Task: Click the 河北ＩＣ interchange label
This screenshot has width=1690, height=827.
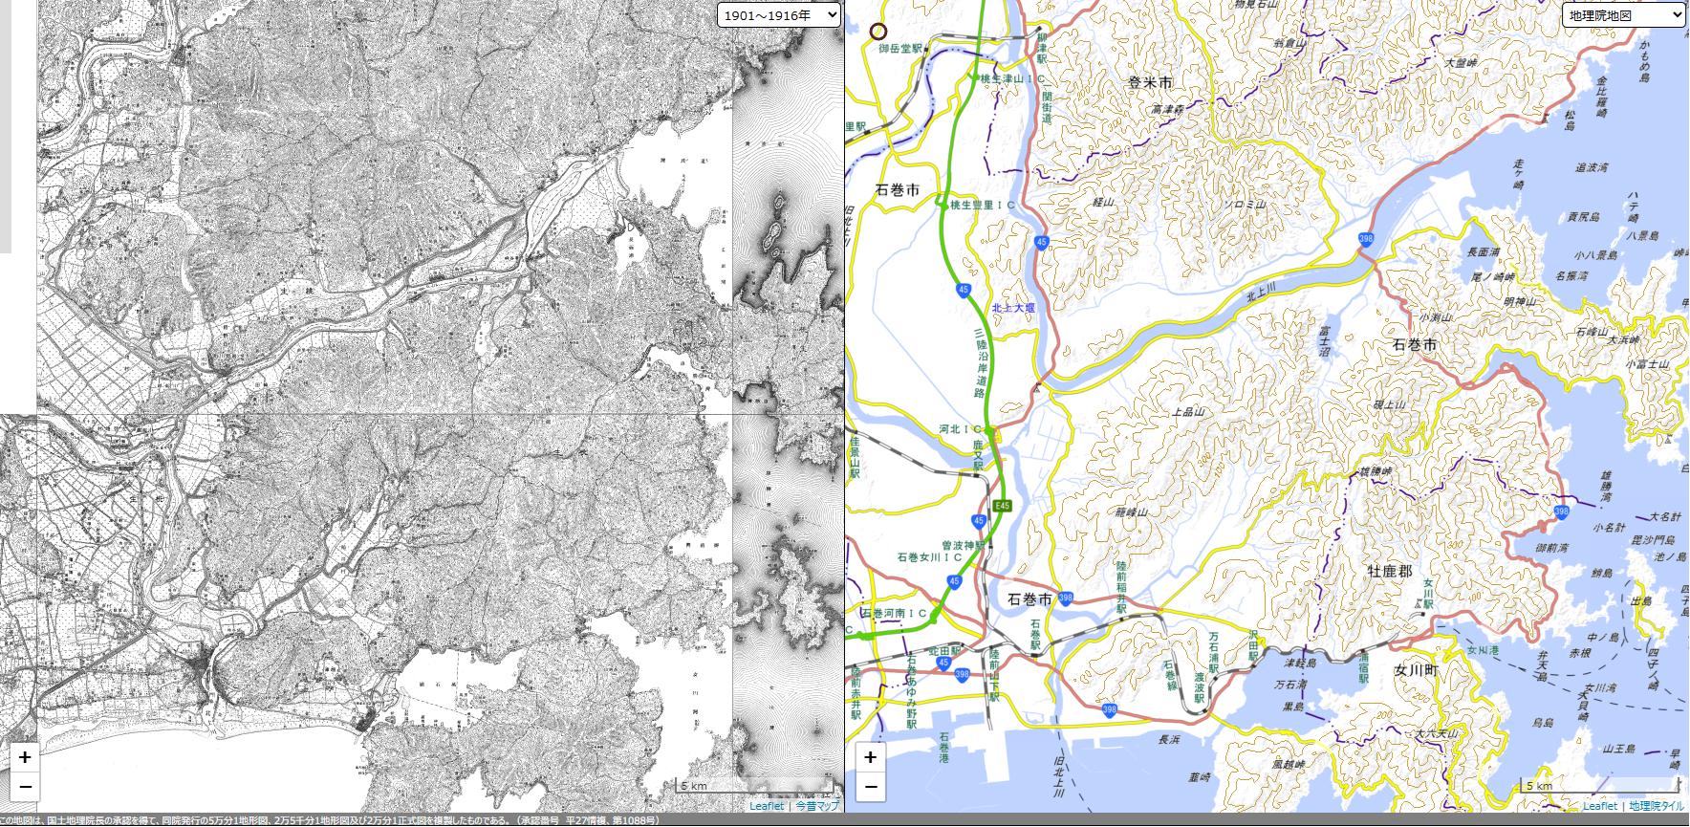Action: (x=960, y=430)
